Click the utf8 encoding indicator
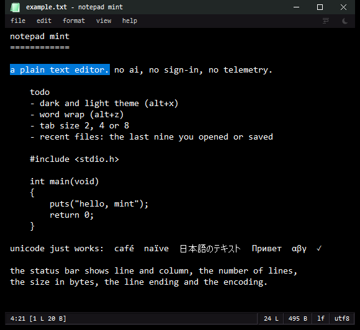 tap(342, 319)
